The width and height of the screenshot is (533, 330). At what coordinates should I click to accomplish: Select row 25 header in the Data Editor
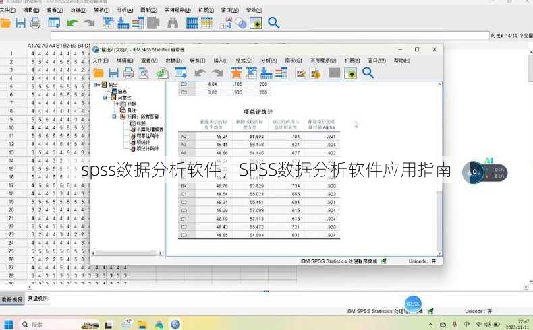pos(11,251)
